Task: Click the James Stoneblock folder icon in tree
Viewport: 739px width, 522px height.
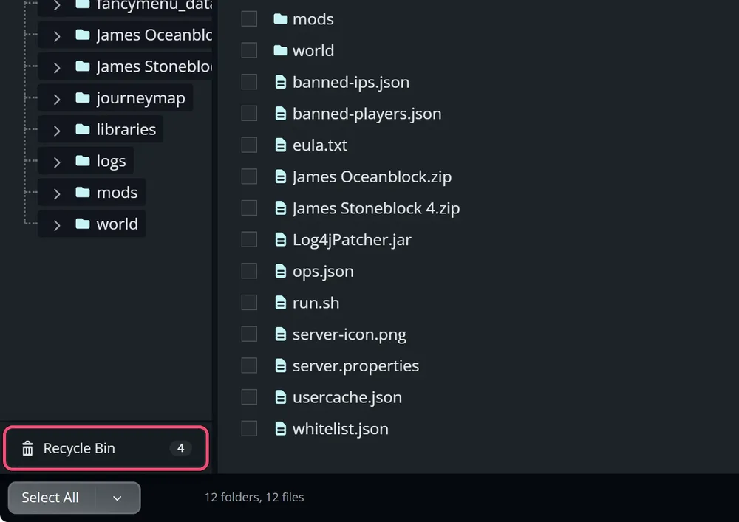Action: (x=83, y=66)
